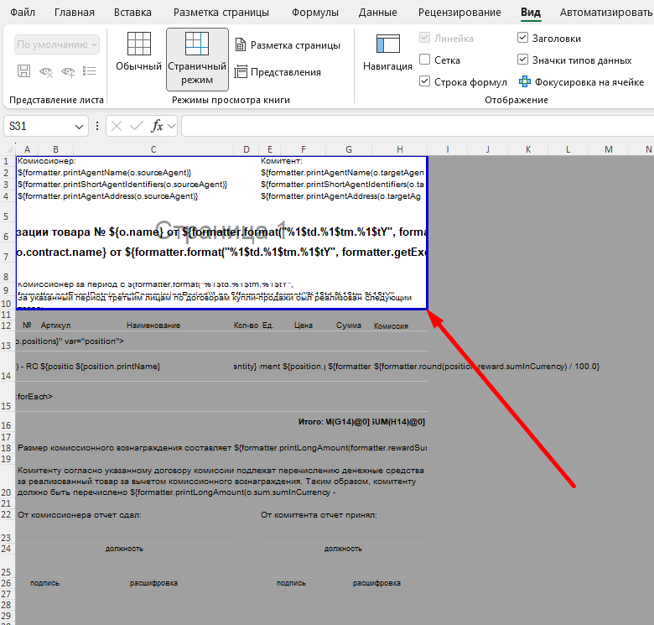Viewport: 654px width, 625px height.
Task: Switch to the Рецензирование tab
Action: [x=459, y=13]
